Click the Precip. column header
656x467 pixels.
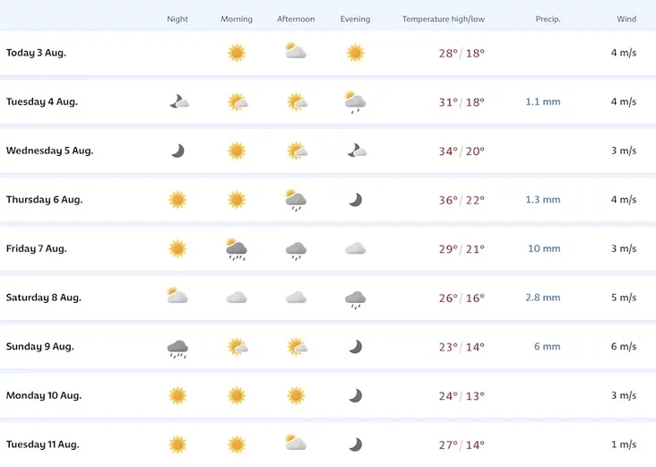point(548,19)
